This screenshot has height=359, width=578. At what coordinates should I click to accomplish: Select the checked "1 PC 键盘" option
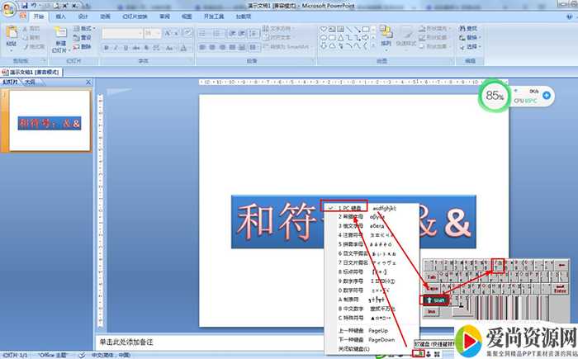coord(351,207)
